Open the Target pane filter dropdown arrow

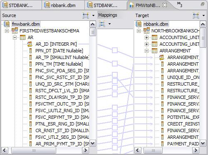coord(203,15)
